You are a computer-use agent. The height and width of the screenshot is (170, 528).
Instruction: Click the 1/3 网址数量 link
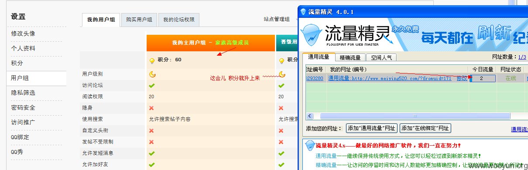click(x=522, y=57)
